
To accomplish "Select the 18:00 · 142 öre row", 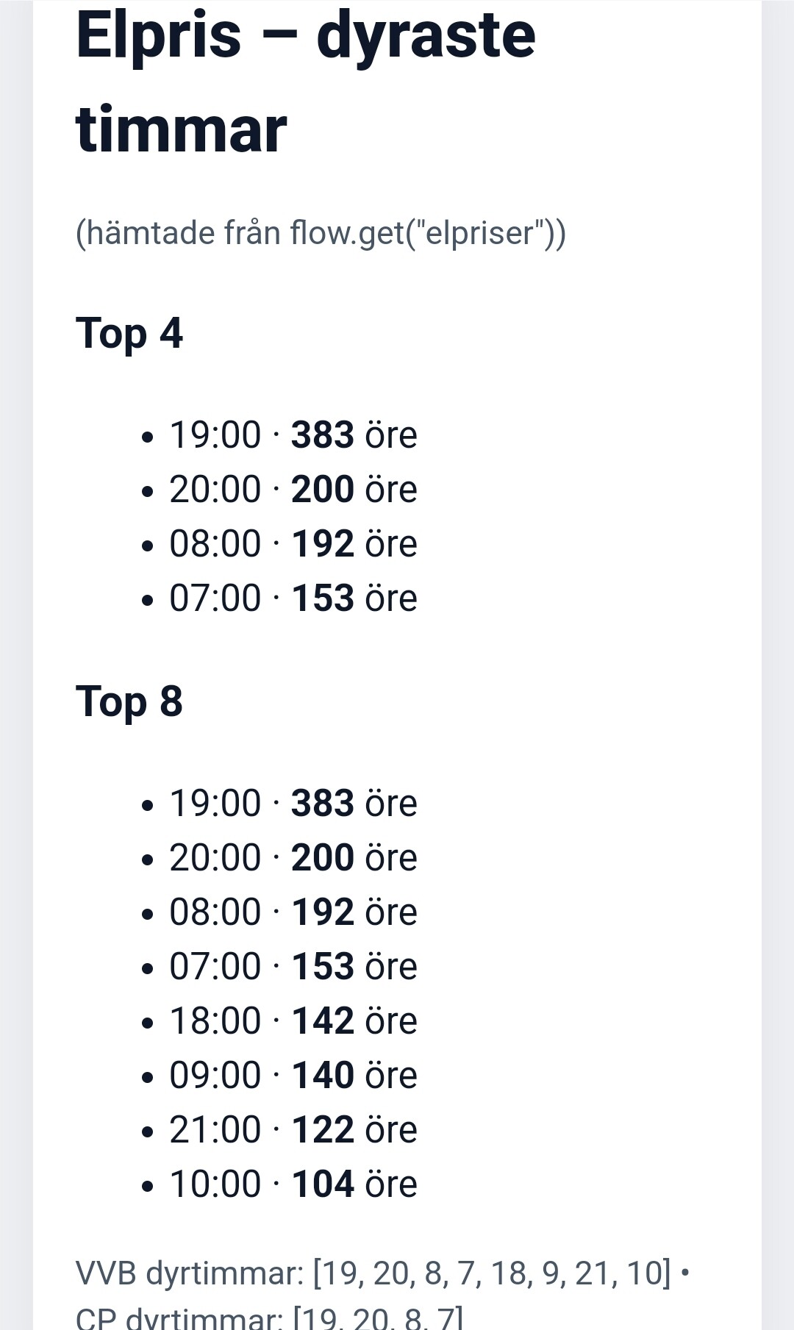I will 293,1020.
